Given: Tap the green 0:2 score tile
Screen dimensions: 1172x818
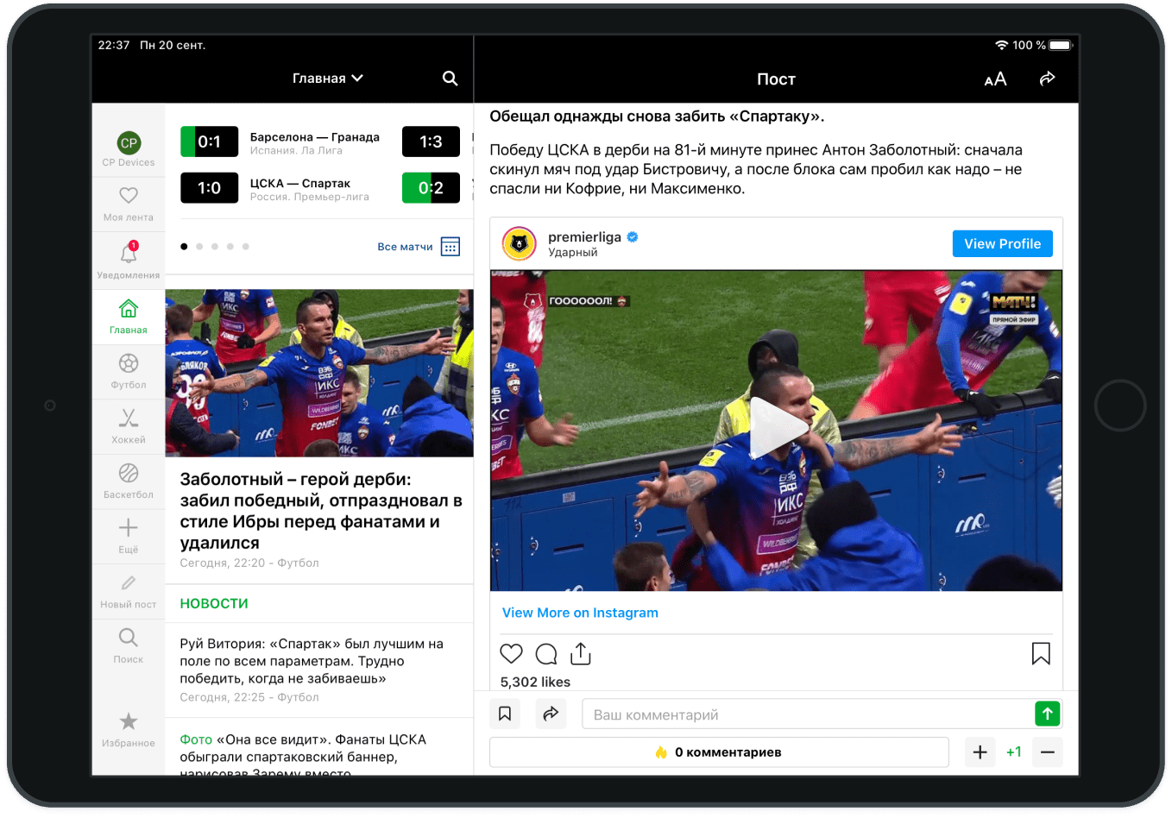Looking at the screenshot, I should click(x=431, y=188).
